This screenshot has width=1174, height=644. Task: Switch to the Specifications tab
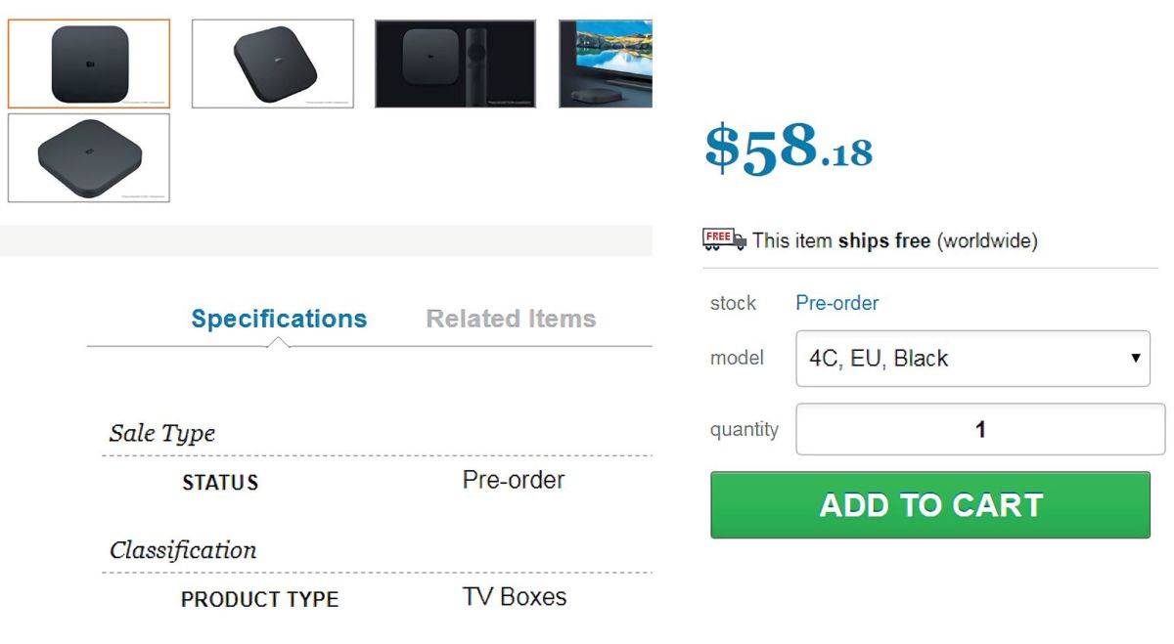click(279, 319)
